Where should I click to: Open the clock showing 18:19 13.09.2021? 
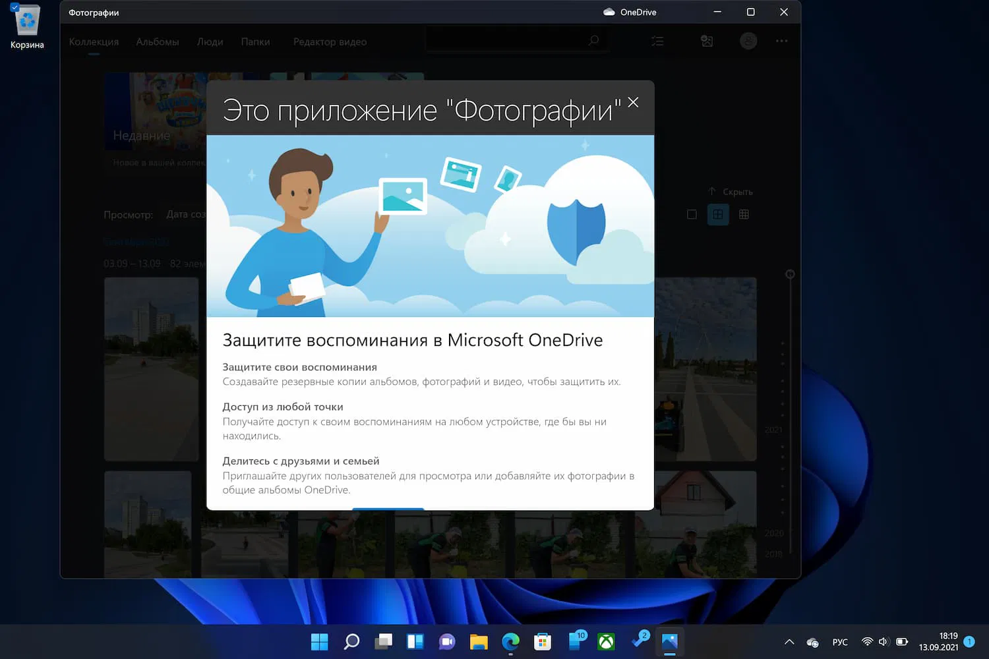939,642
